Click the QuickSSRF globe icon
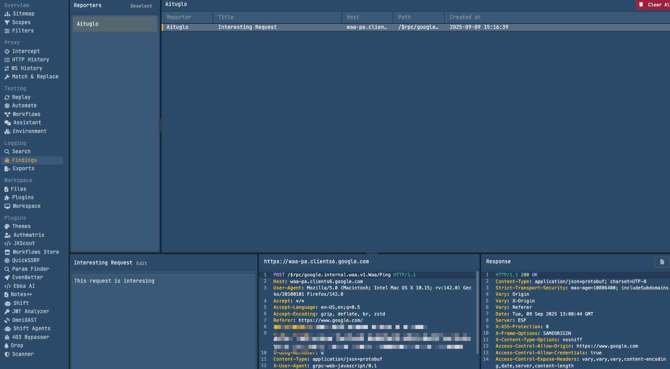This screenshot has width=670, height=369. pyautogui.click(x=7, y=261)
